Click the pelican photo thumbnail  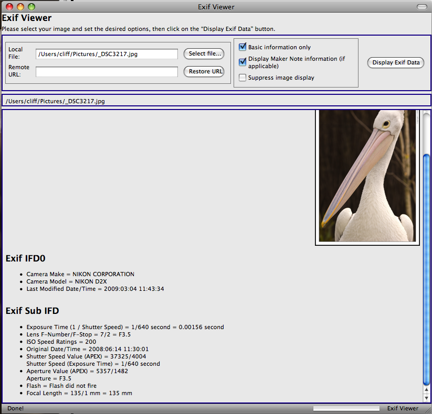point(367,177)
